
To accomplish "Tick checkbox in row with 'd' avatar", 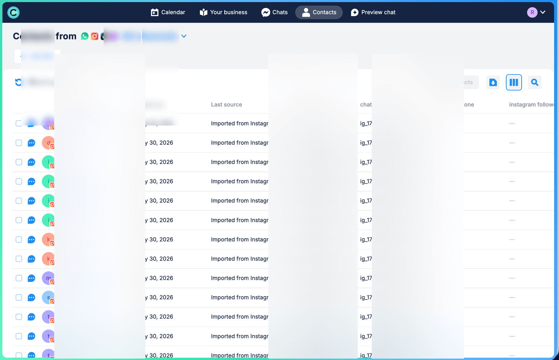I will [19, 143].
